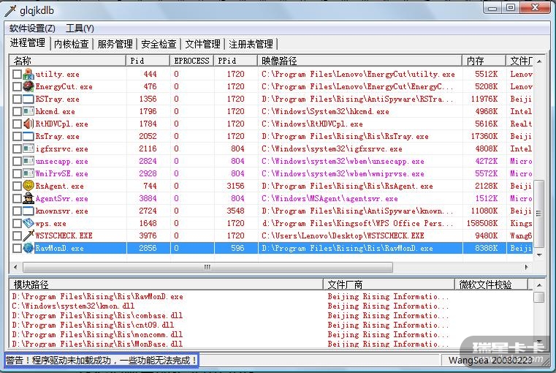Sort by the 名称 column header
The width and height of the screenshot is (556, 373).
67,61
